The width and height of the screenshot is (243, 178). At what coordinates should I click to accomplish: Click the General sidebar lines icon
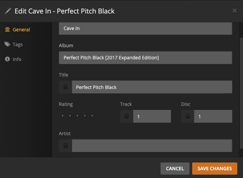click(x=7, y=30)
